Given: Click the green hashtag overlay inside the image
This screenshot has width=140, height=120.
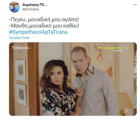Looking at the screenshot, I should point(111,48).
